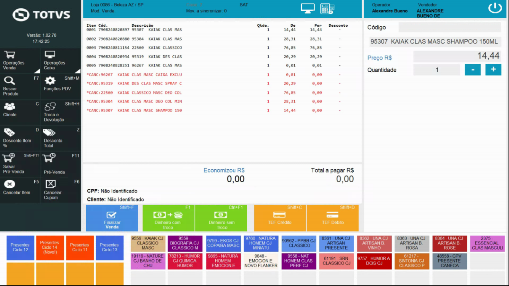
Task: Choose TEF Débito payment
Action: coord(333,218)
